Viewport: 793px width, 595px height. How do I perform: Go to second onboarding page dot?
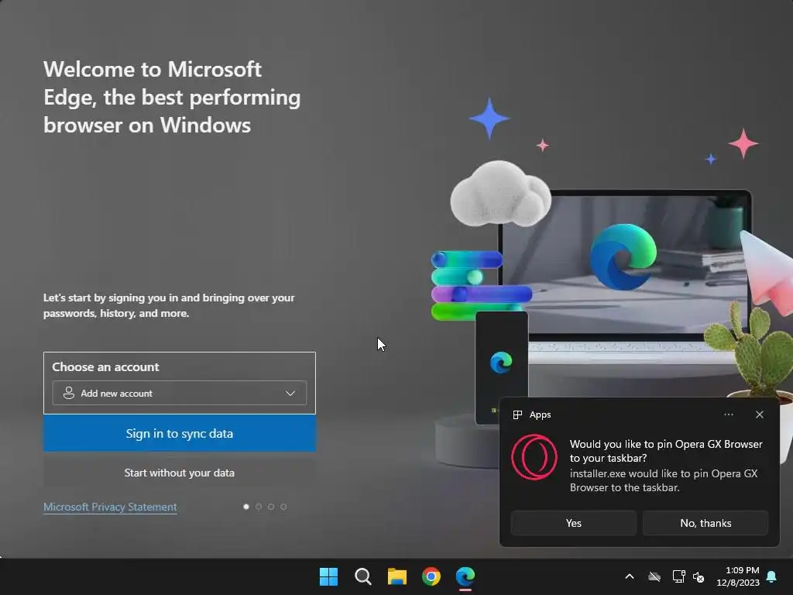pos(259,507)
